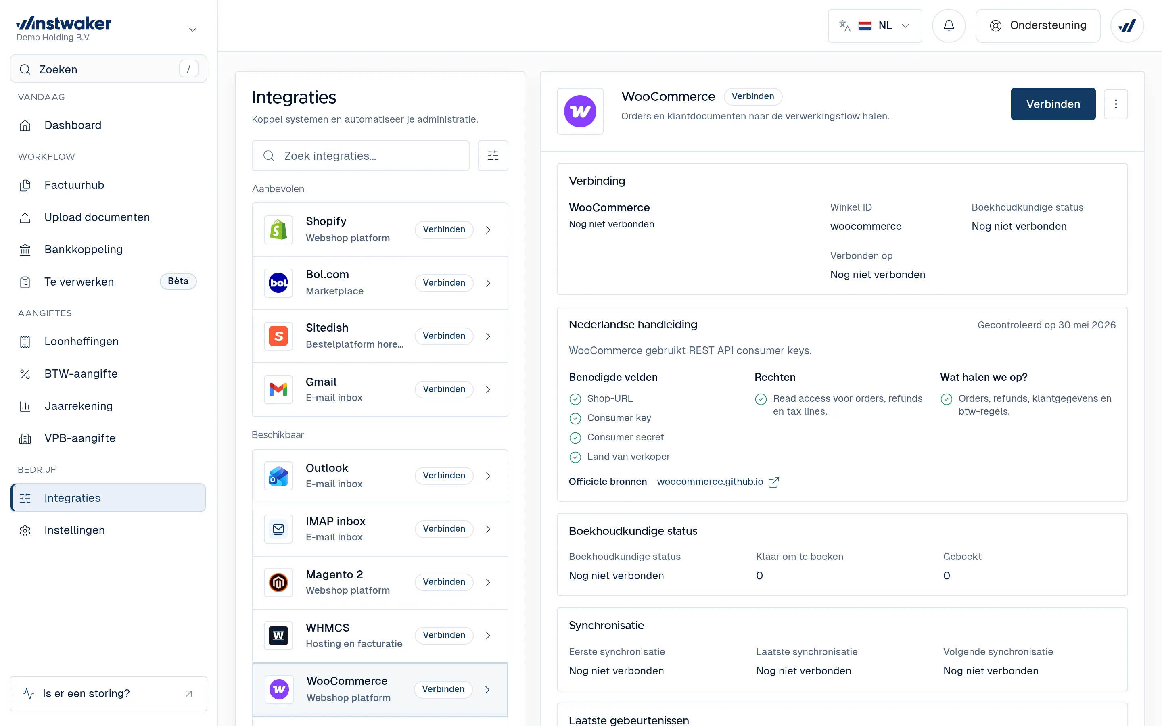This screenshot has height=726, width=1162.
Task: Expand the Magento 2 row chevron
Action: pyautogui.click(x=488, y=582)
